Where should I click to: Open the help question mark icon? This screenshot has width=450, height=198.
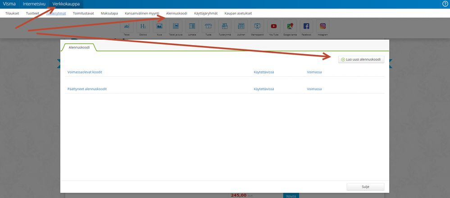tap(445, 4)
